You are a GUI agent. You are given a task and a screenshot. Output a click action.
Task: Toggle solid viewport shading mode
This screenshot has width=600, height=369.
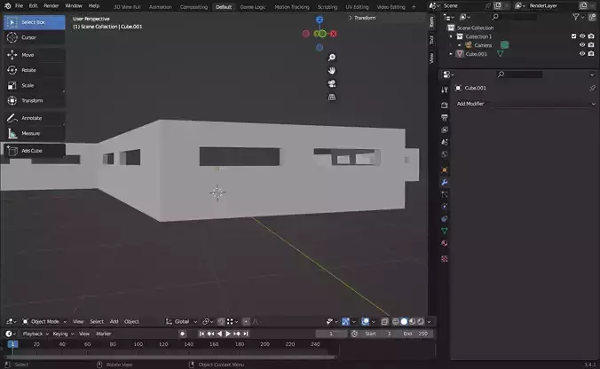pyautogui.click(x=404, y=322)
